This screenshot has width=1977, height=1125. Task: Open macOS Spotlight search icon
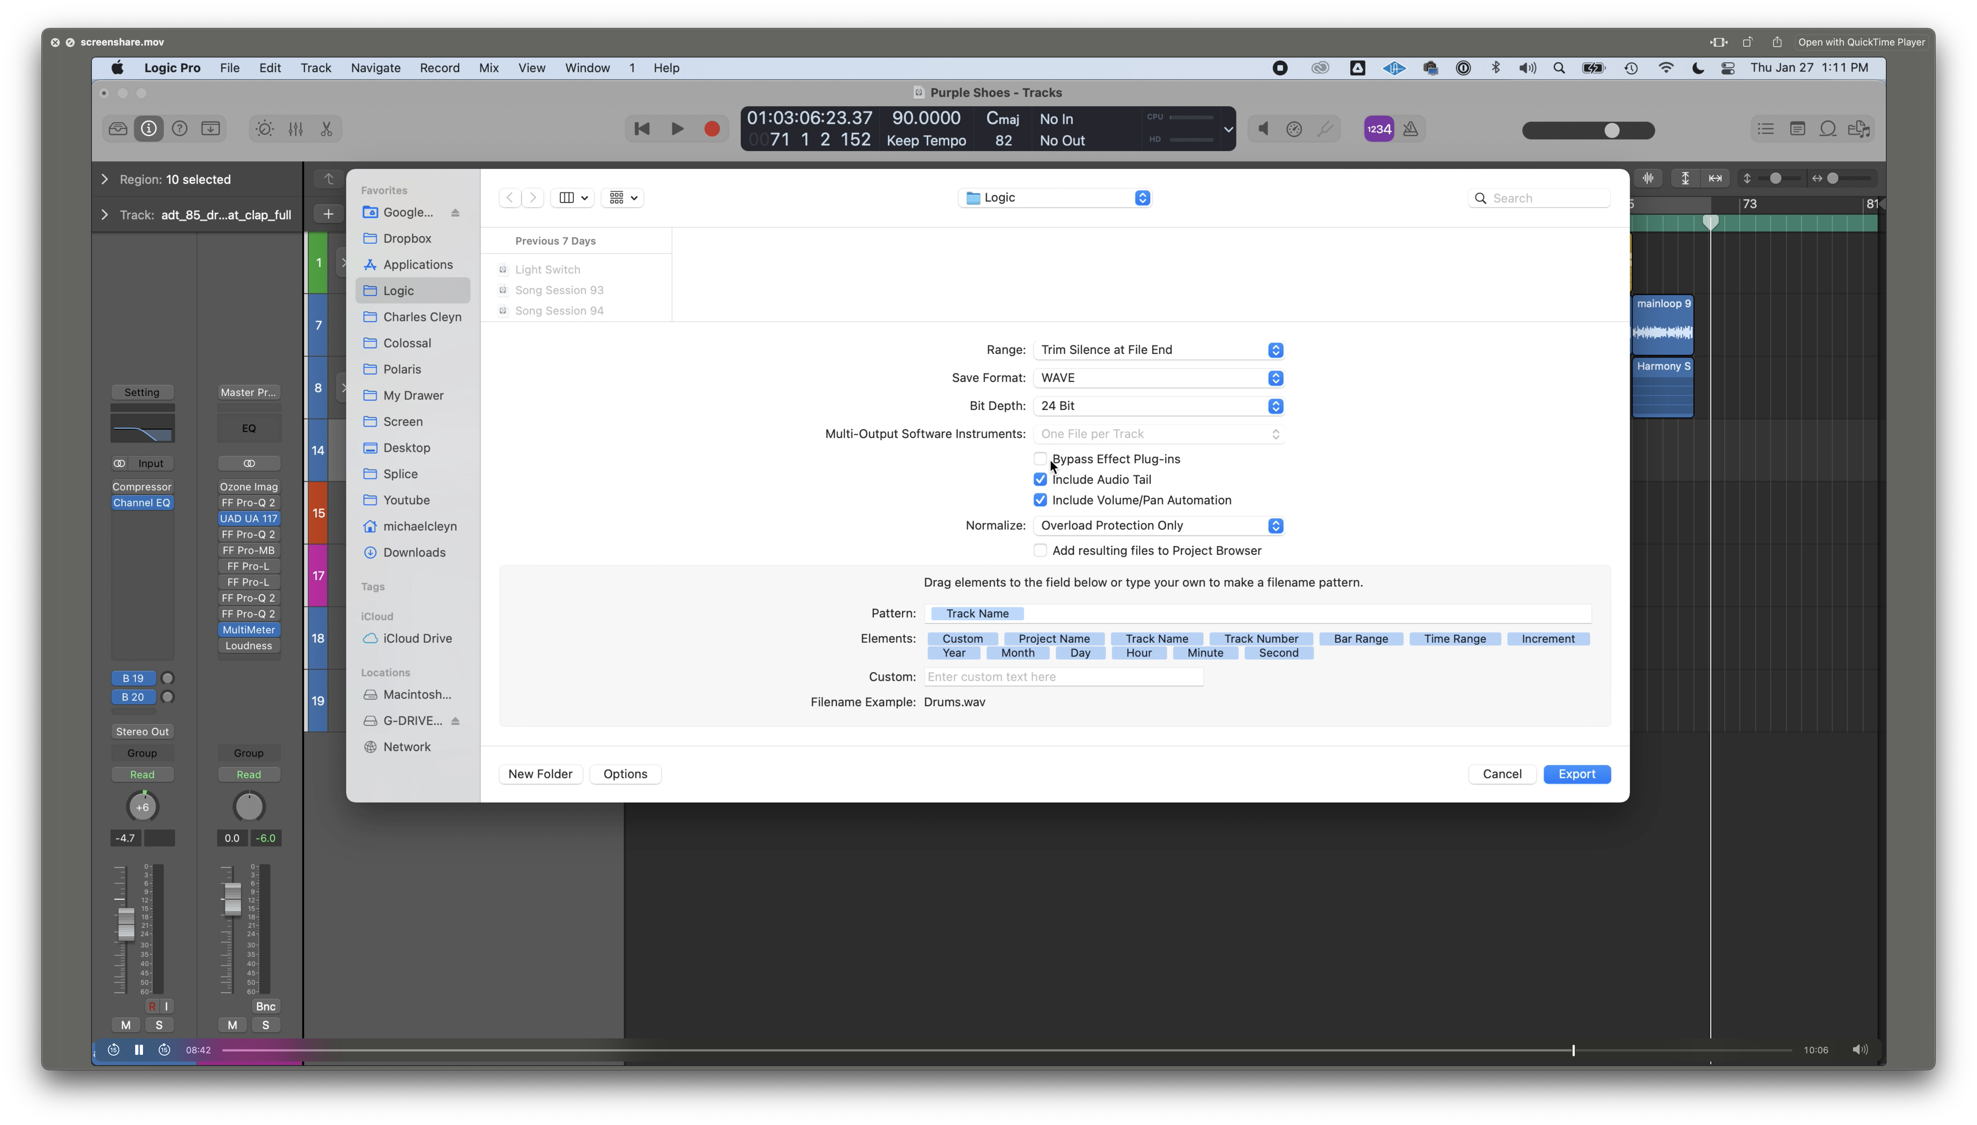pos(1559,68)
